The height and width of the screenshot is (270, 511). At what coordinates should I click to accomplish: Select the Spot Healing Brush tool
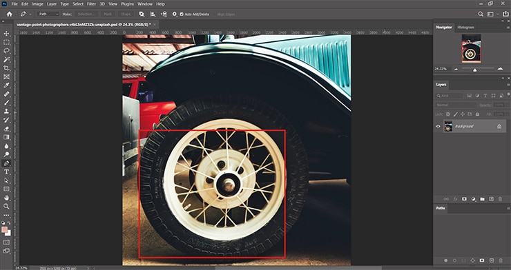(6, 94)
